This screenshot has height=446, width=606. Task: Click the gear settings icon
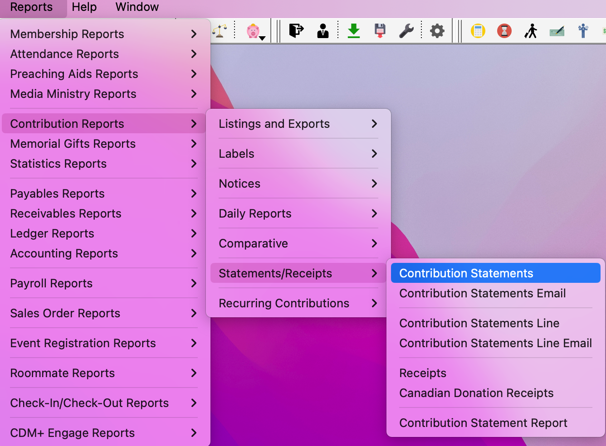click(x=437, y=31)
